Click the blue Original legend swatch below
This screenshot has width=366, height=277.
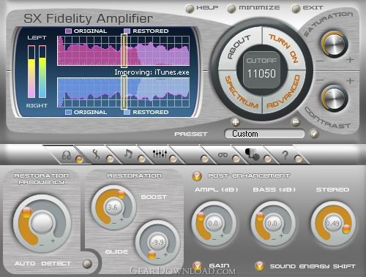tap(69, 112)
